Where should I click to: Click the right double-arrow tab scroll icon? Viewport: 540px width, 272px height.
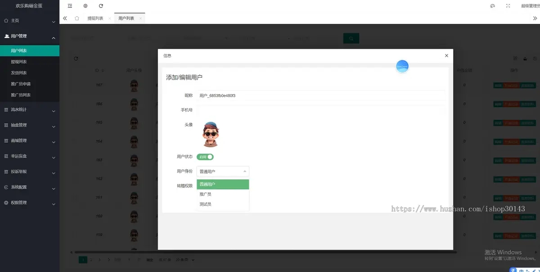point(535,18)
